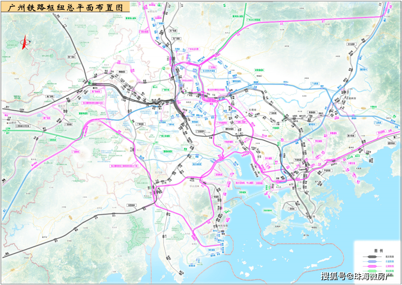Click the 西铁线 label box
Screen dimensions: 402x285
click(x=292, y=208)
